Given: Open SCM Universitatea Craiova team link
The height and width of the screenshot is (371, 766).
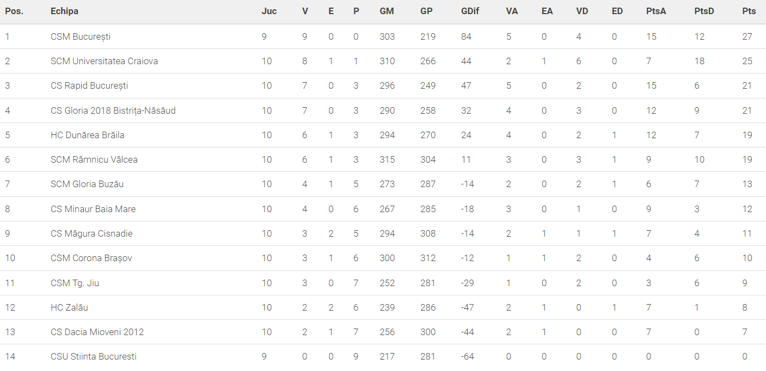Looking at the screenshot, I should (104, 61).
